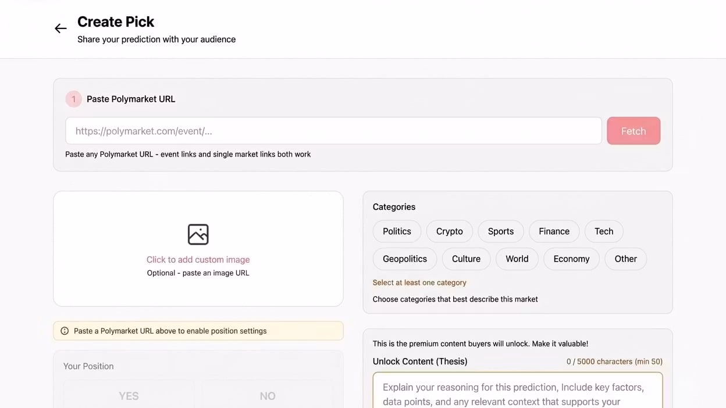This screenshot has width=726, height=408.
Task: Click into the Unlock Content thesis textarea
Action: pyautogui.click(x=517, y=392)
